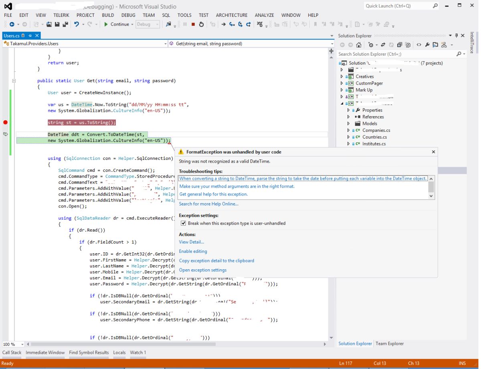
Task: Click the Enable editing link
Action: 193,251
